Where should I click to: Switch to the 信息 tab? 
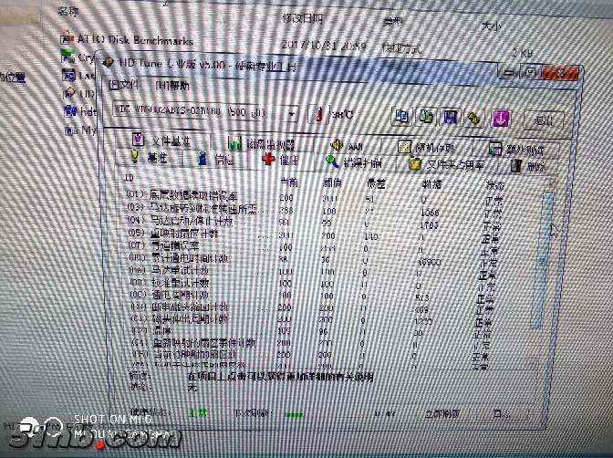[217, 159]
